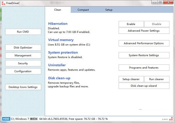Viewport: 175px width, 123px height.
Task: Launch the Disk clean-up wizard
Action: click(x=144, y=86)
